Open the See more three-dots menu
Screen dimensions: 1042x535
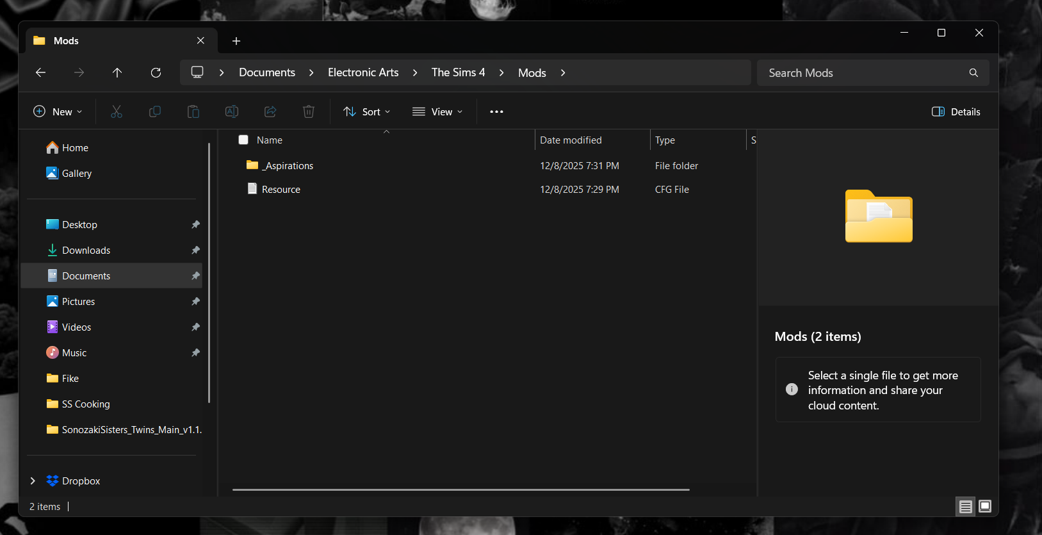pos(496,111)
